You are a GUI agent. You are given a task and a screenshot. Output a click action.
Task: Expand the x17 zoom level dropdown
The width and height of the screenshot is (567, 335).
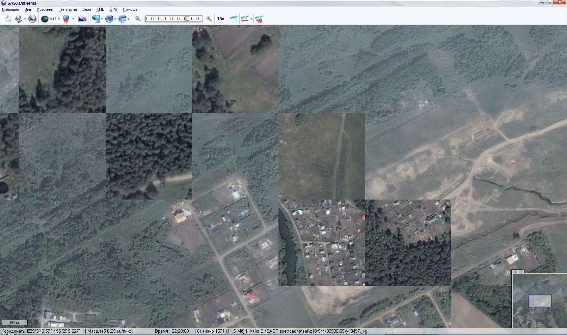pos(59,19)
